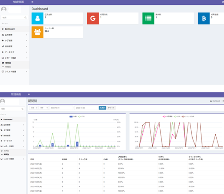Open the second dropdown in the filter bar

tap(44, 108)
